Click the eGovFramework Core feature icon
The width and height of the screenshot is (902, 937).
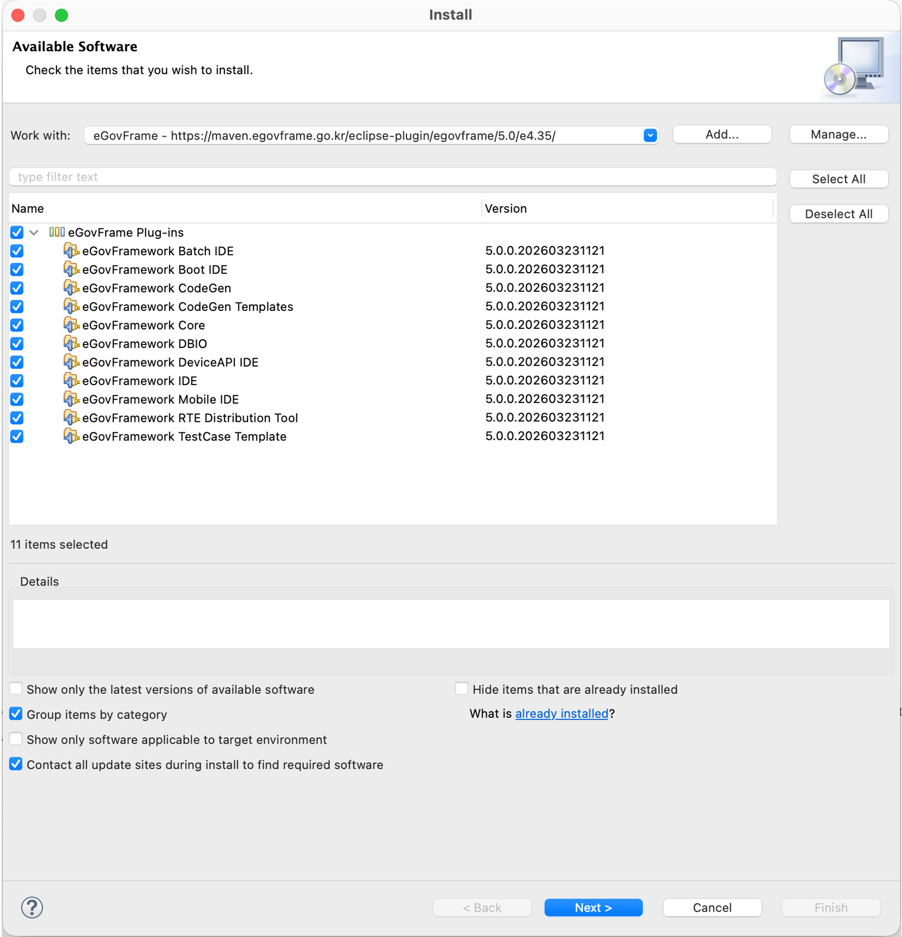(71, 324)
